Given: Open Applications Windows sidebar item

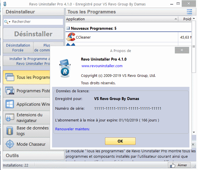Looking at the screenshot, I should (x=27, y=104).
